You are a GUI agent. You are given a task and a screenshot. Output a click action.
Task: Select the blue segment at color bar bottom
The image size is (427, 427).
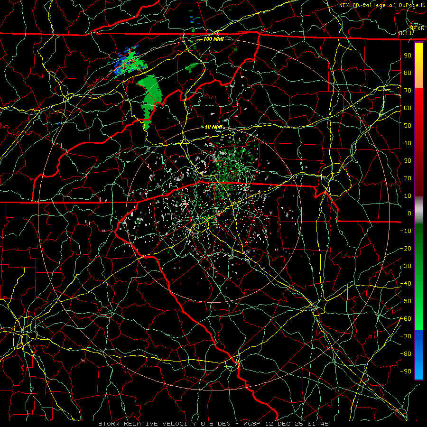click(419, 355)
